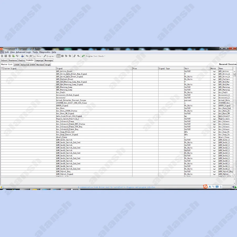Click the gray rectangle icon beside list view
Viewport: 237px width, 237px height.
62,56
